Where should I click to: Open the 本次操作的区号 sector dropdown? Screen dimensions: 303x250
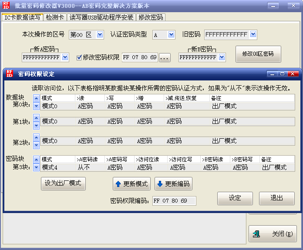coord(100,35)
